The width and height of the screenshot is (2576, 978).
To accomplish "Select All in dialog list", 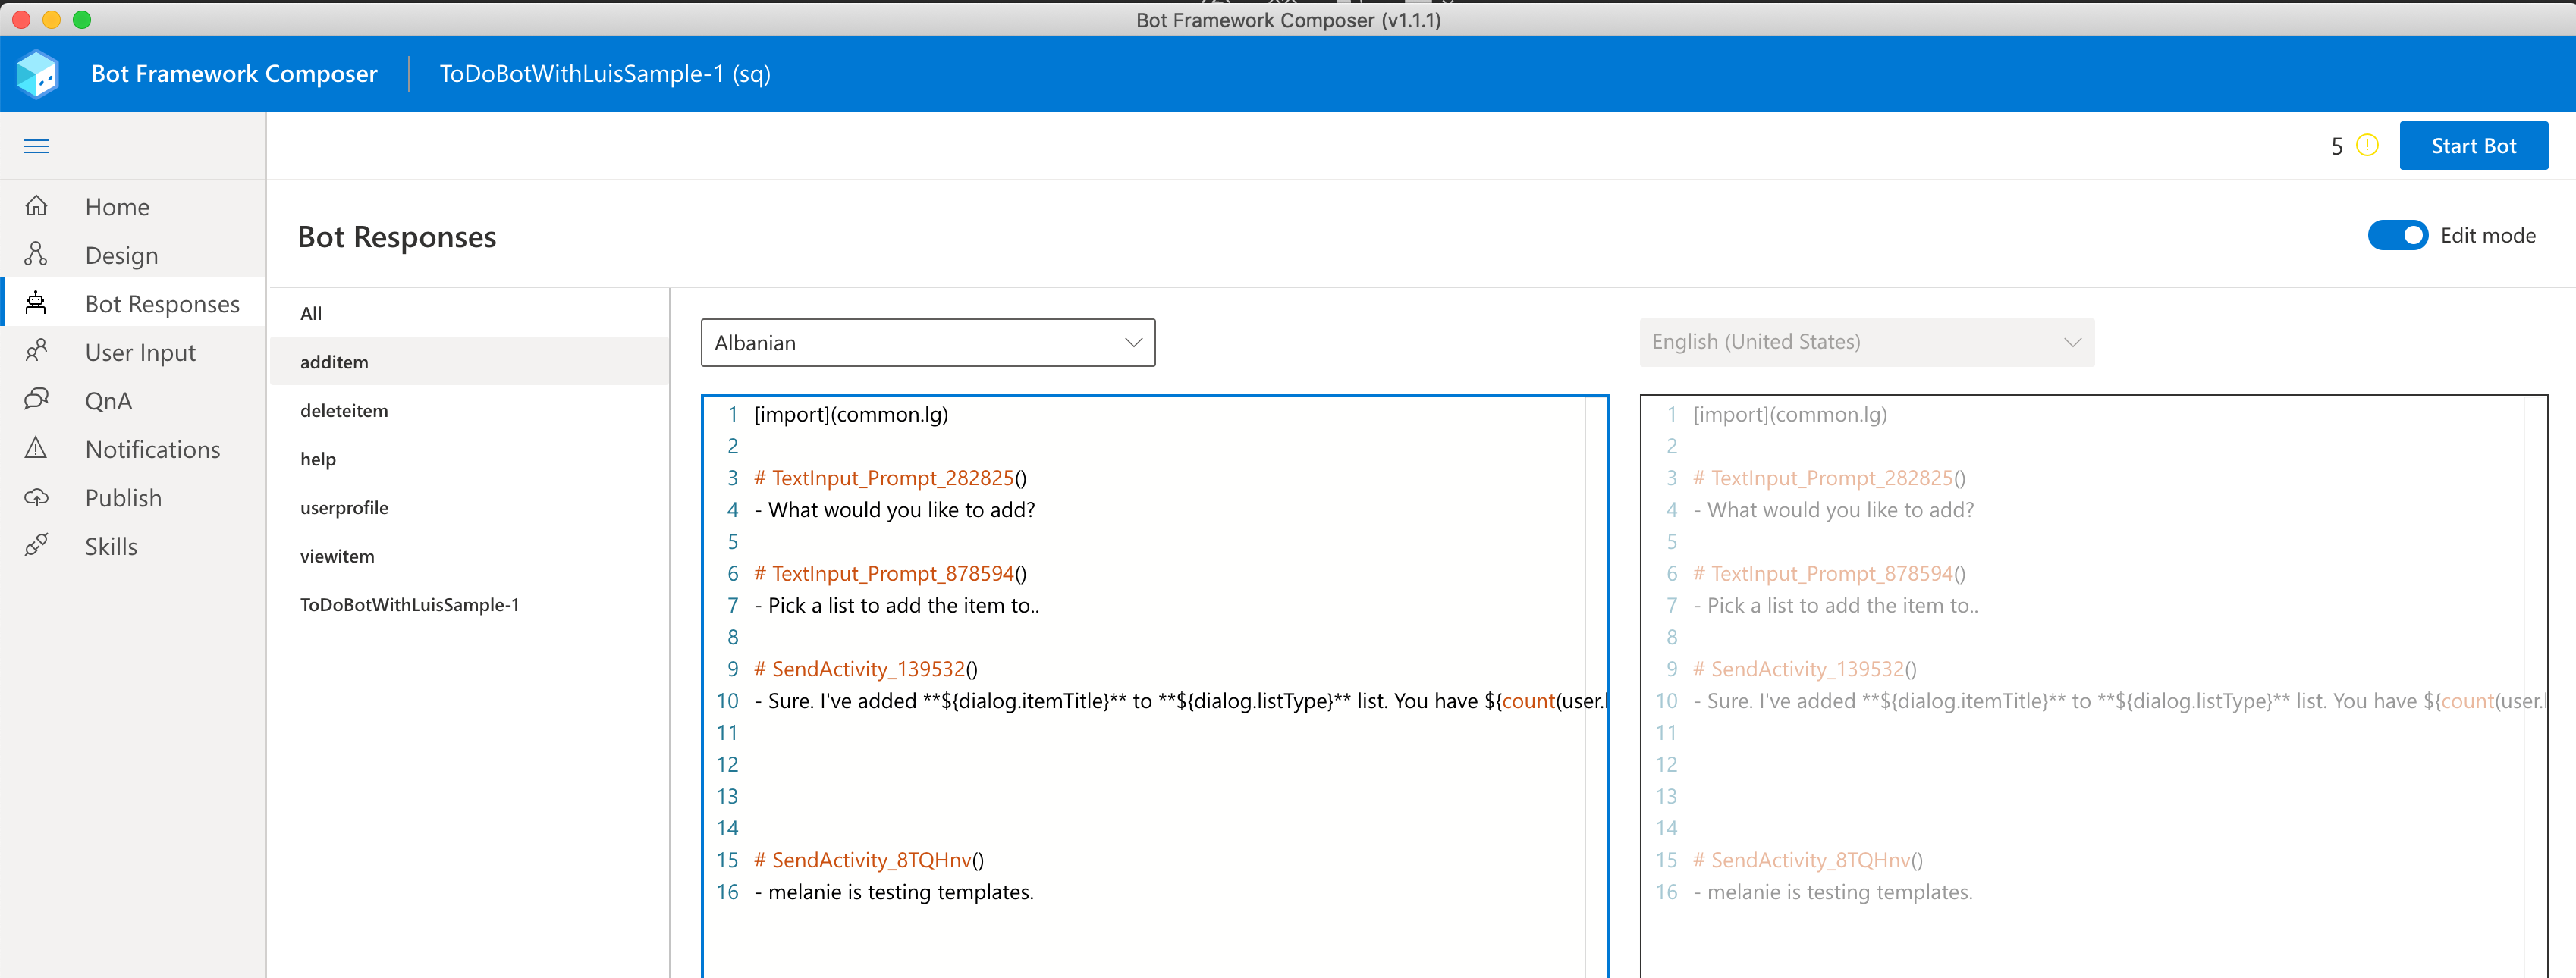I will (469, 312).
